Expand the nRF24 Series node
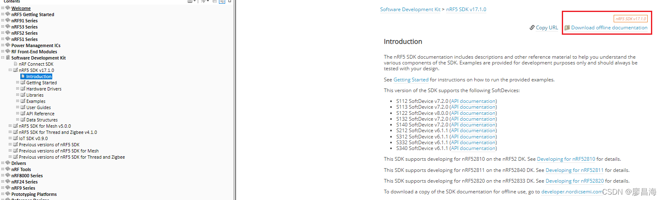 [3, 181]
